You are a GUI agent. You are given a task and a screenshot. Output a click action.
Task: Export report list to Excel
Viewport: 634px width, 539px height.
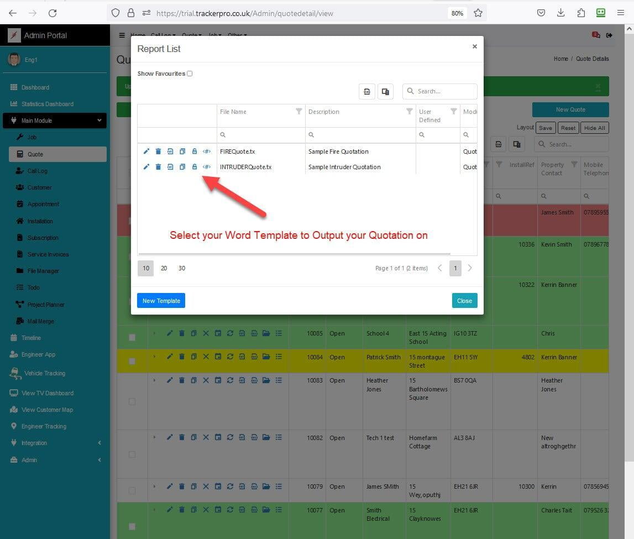367,92
